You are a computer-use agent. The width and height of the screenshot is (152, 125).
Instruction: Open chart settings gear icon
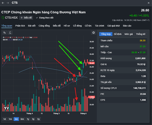(94, 32)
